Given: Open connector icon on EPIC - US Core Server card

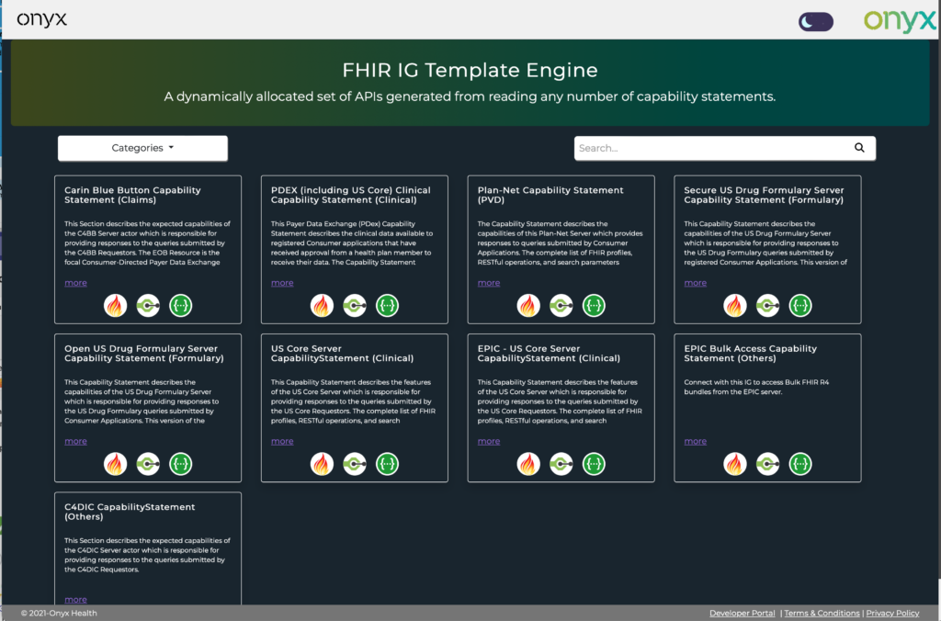Looking at the screenshot, I should (x=561, y=464).
